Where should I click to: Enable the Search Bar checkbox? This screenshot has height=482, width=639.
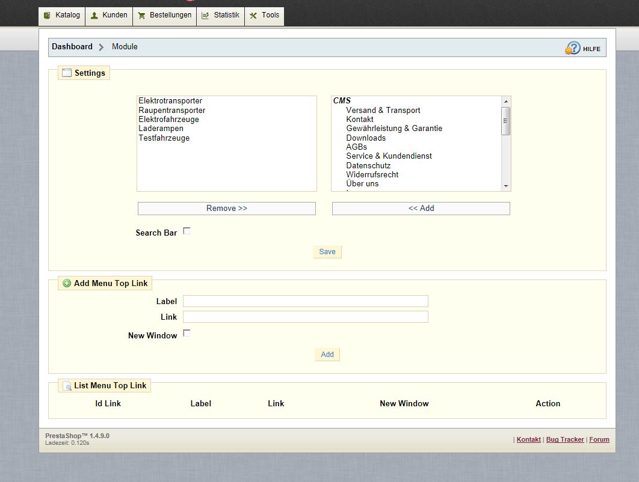tap(187, 231)
